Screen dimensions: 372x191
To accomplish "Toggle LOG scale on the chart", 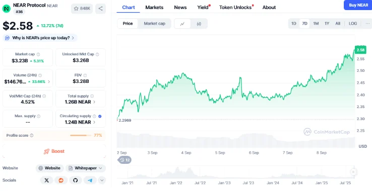I will pos(353,24).
